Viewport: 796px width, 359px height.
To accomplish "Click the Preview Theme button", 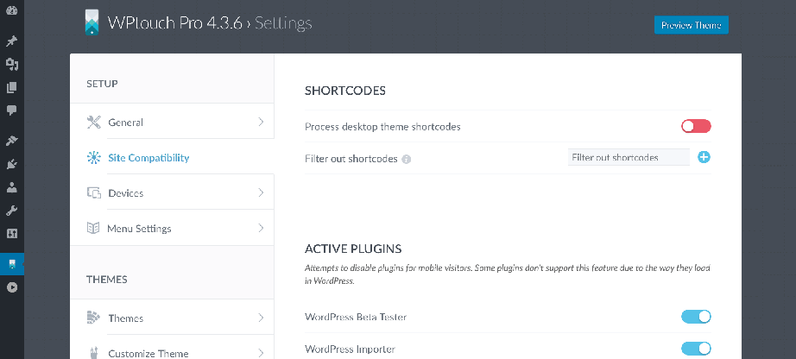I will tap(692, 25).
